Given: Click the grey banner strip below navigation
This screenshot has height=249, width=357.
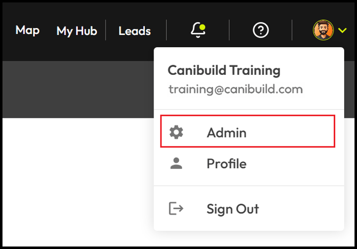Looking at the screenshot, I should 78,89.
